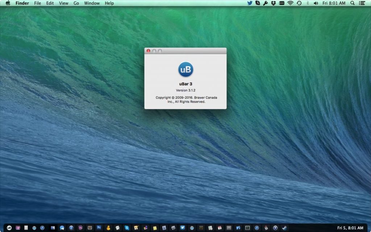Open iTunes from the uBar dock
Viewport: 371px width, 232px height.
coord(42,228)
